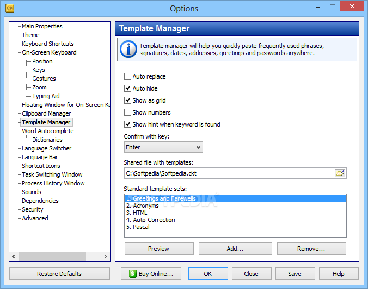Enable the Show numbers checkbox
Screen dimensions: 368x289
tap(127, 112)
